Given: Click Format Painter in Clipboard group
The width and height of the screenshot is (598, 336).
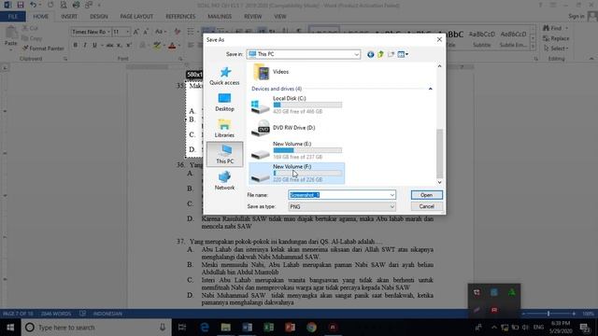Looking at the screenshot, I should click(43, 49).
